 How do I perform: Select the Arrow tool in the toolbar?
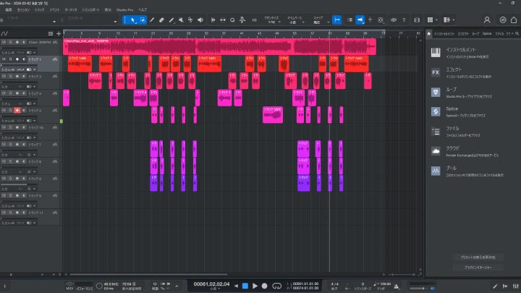[133, 20]
